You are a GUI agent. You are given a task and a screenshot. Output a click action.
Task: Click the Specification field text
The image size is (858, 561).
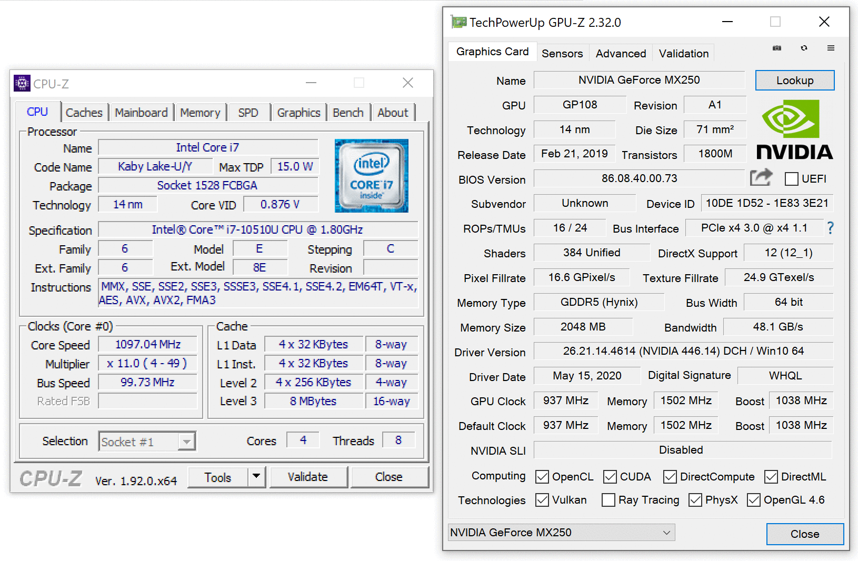click(x=257, y=230)
